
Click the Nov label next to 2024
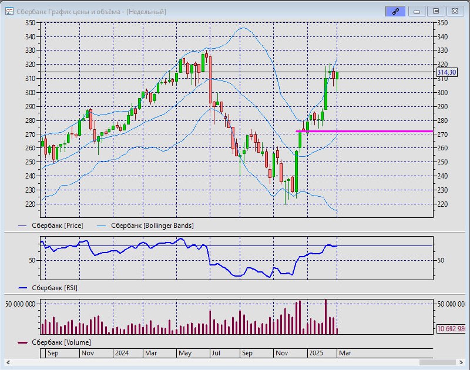coord(88,353)
